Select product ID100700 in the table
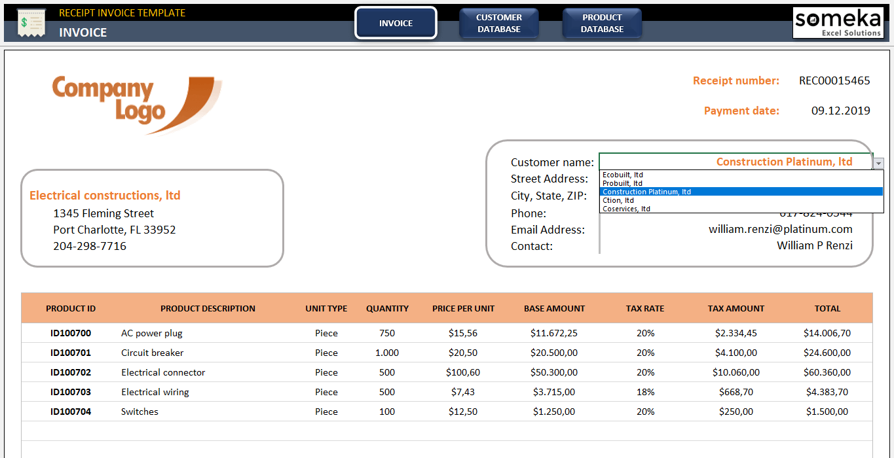The image size is (894, 458). pos(69,333)
